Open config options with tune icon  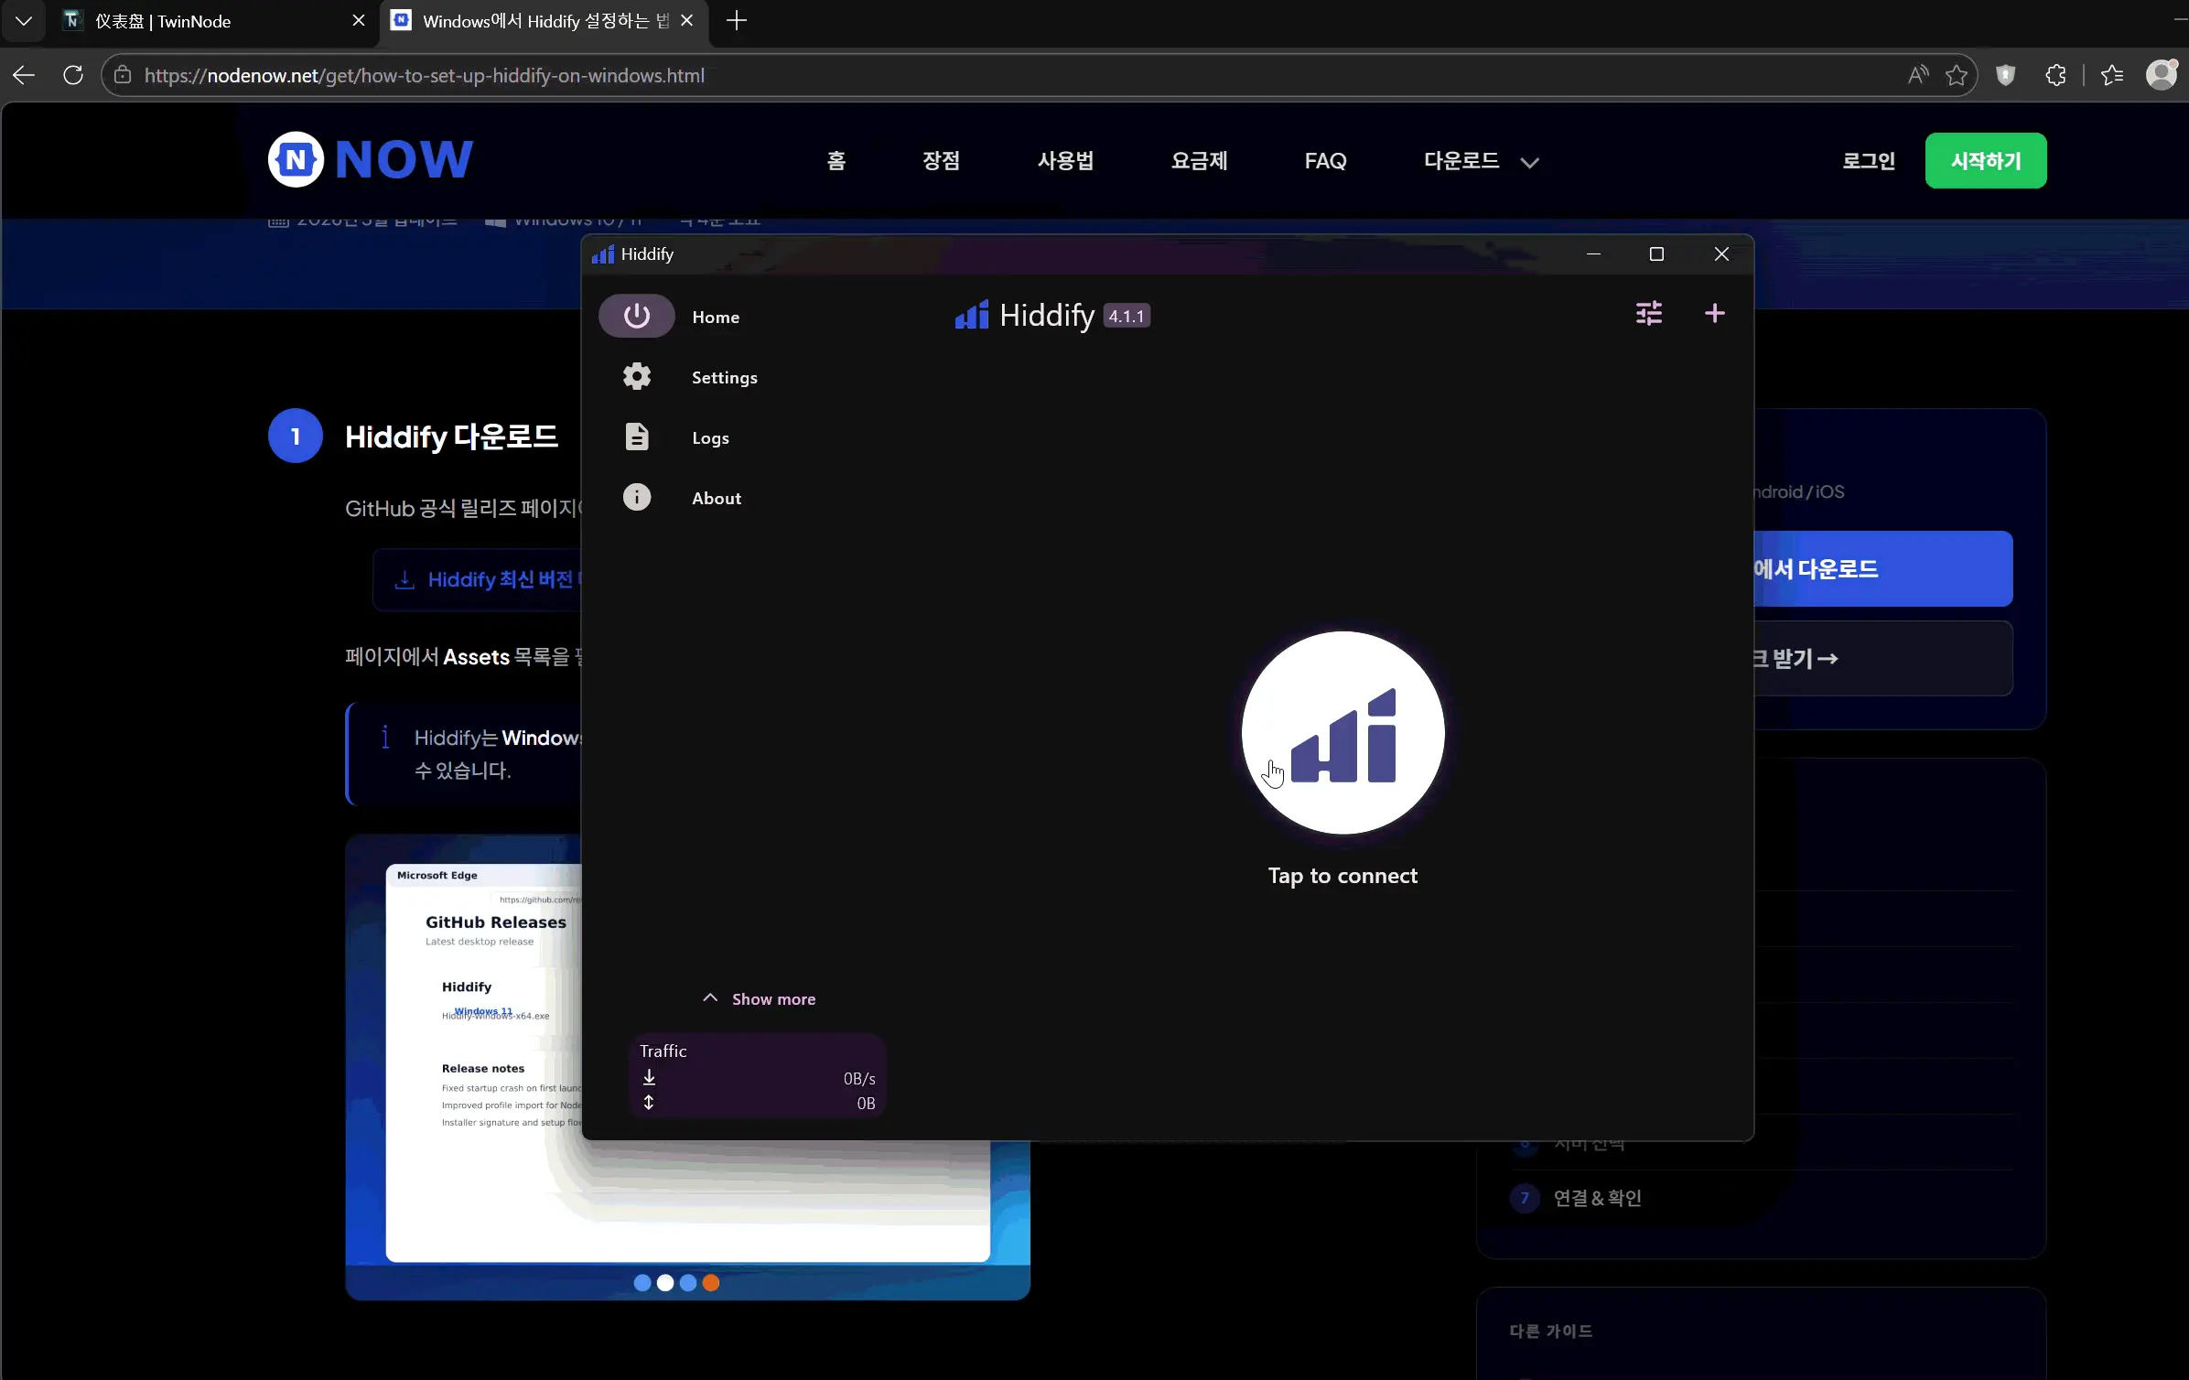click(x=1648, y=313)
